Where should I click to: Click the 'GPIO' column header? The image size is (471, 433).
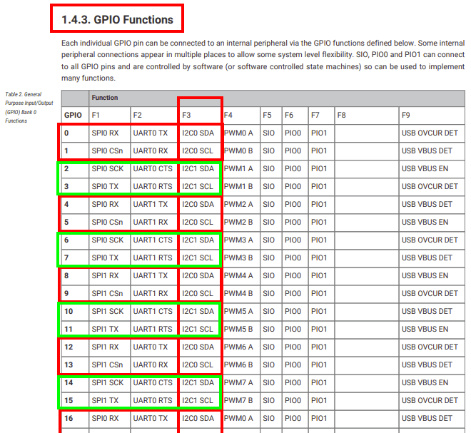coord(73,116)
